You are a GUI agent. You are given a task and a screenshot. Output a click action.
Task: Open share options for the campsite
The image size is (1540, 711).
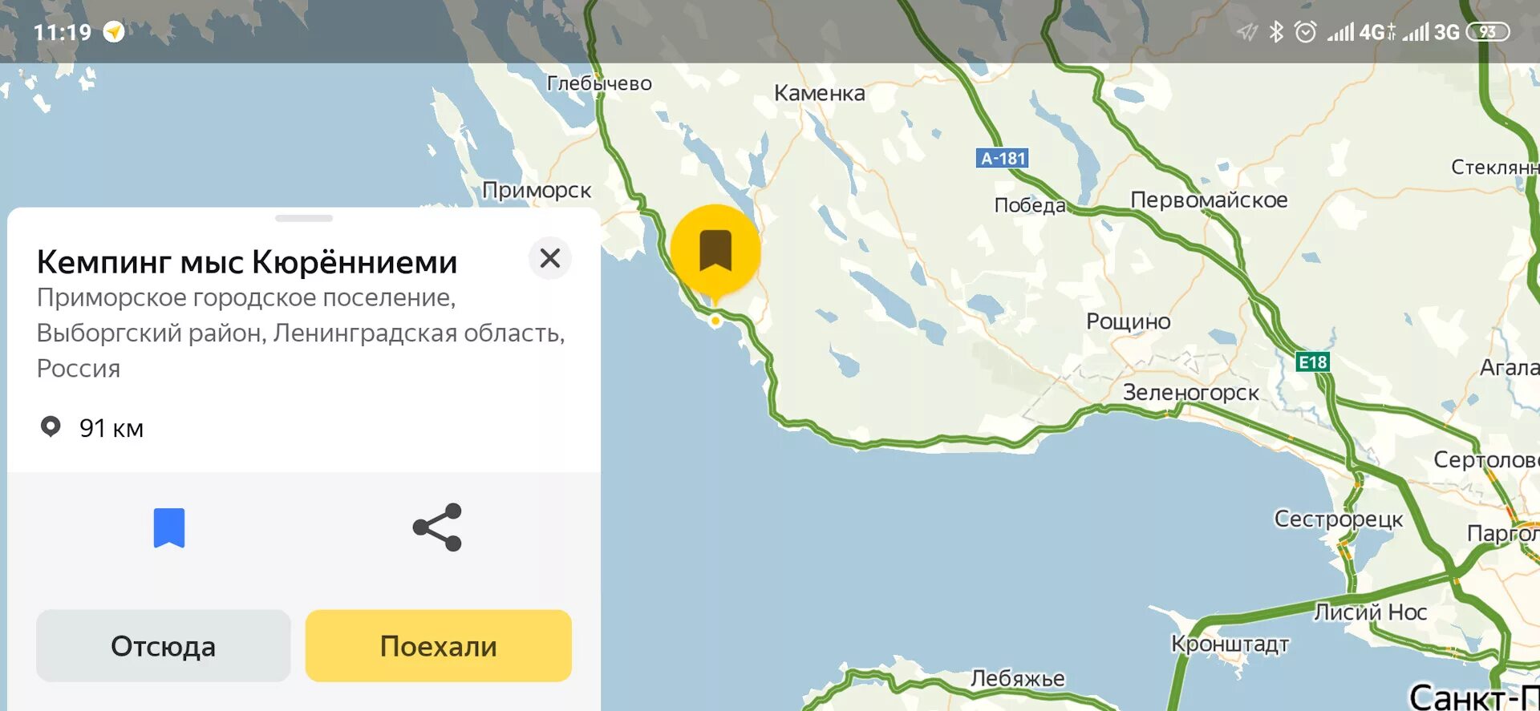click(437, 527)
